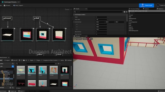The height and width of the screenshot is (92, 165).
Task: Collapse the DA_Candy folder
Action: 2,73
